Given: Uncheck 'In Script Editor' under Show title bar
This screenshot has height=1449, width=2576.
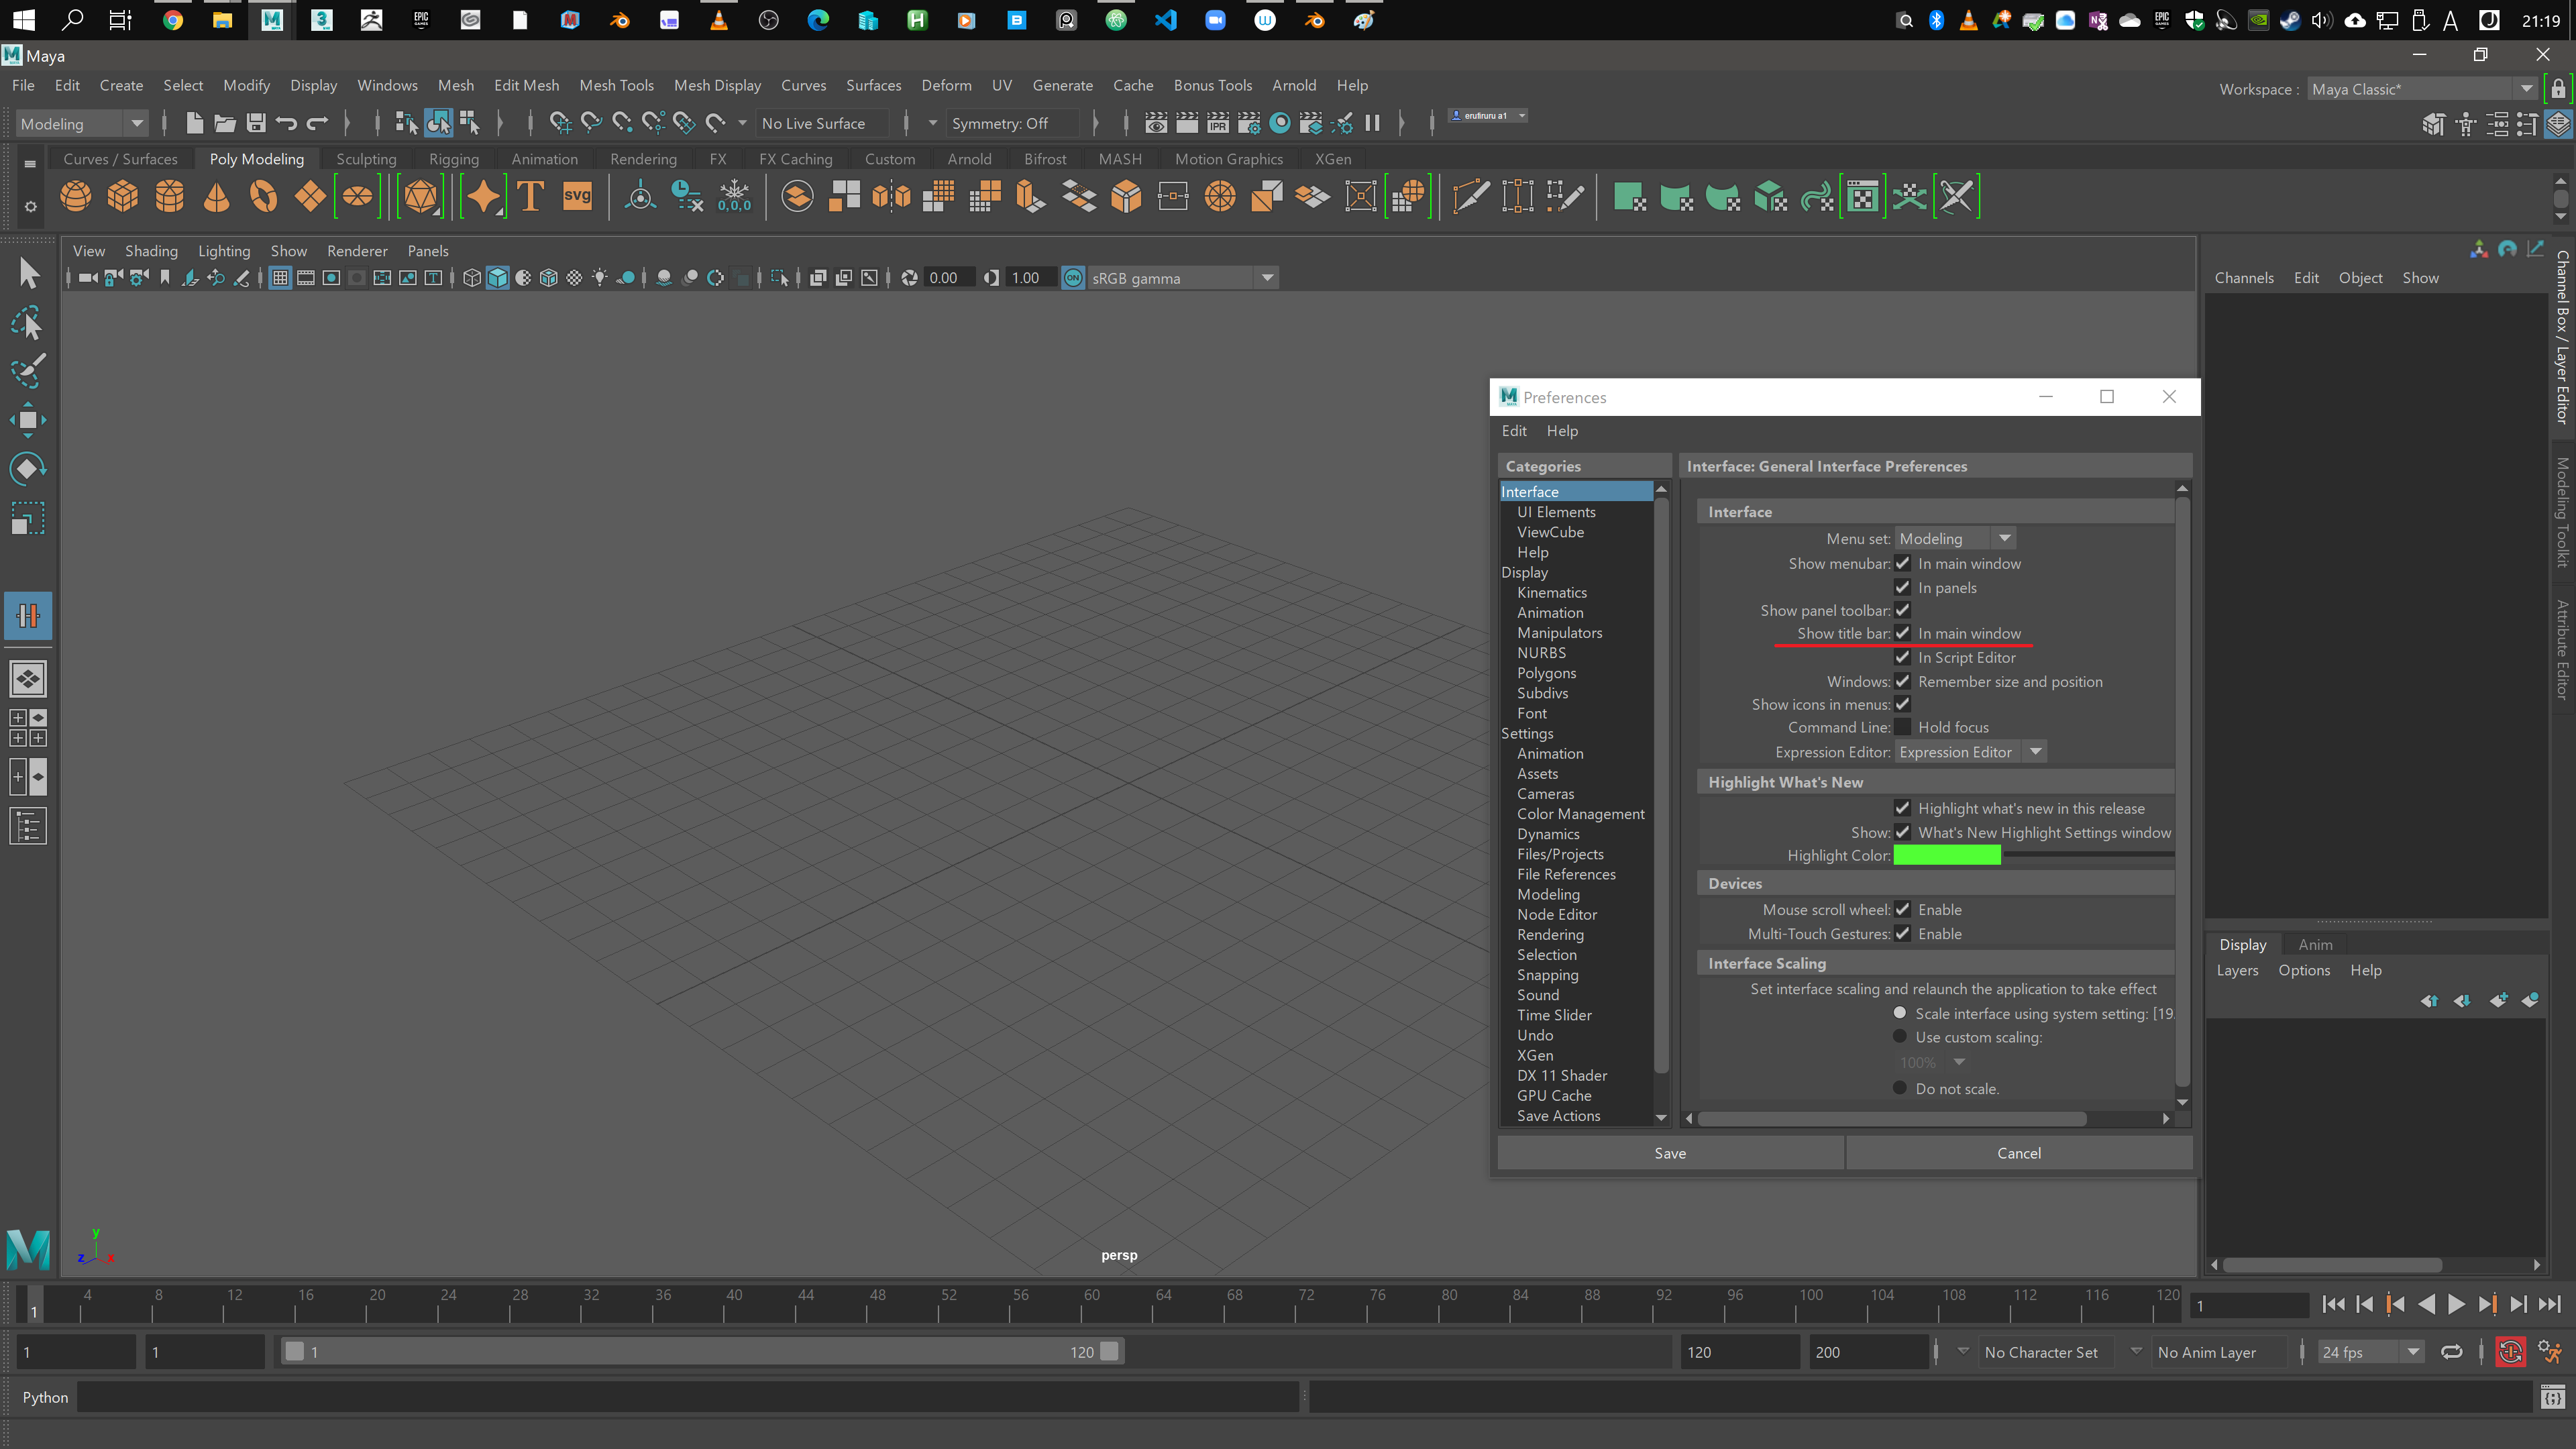Looking at the screenshot, I should coord(1904,657).
